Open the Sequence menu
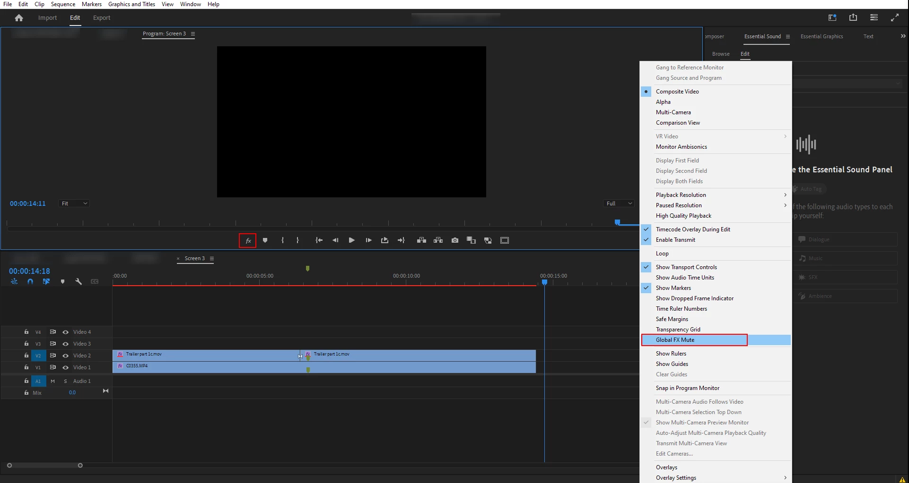The image size is (909, 483). pos(63,4)
